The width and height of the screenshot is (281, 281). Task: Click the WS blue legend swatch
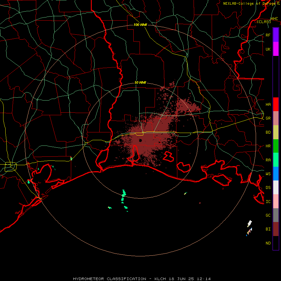pos(276,174)
